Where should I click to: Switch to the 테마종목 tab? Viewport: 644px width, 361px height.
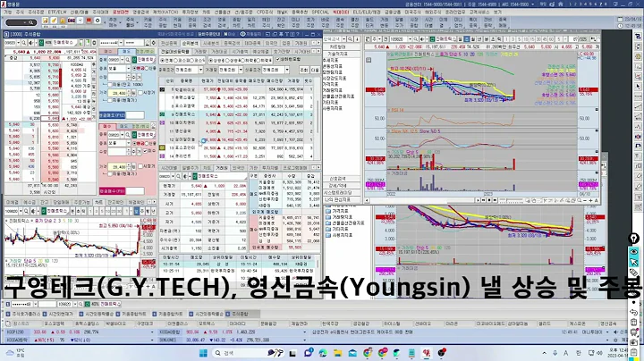(252, 43)
